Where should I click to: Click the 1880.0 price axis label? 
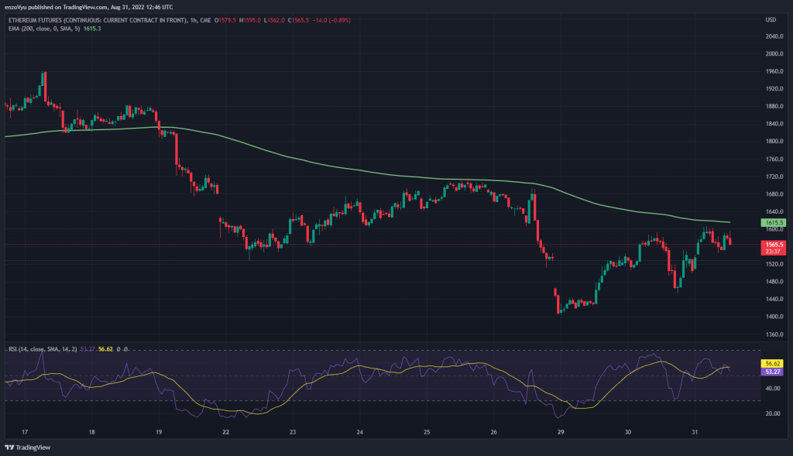click(774, 107)
